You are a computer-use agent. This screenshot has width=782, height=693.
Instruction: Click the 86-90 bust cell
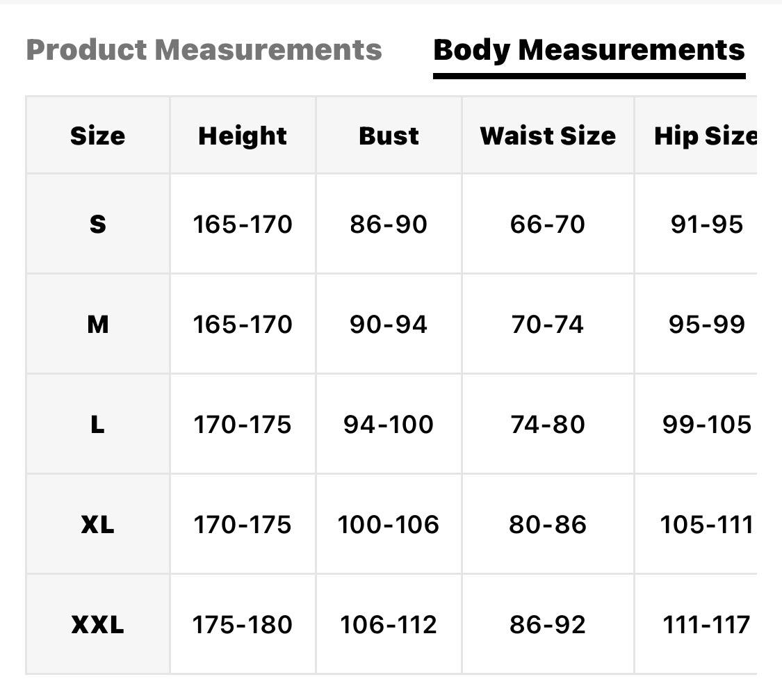pyautogui.click(x=389, y=225)
